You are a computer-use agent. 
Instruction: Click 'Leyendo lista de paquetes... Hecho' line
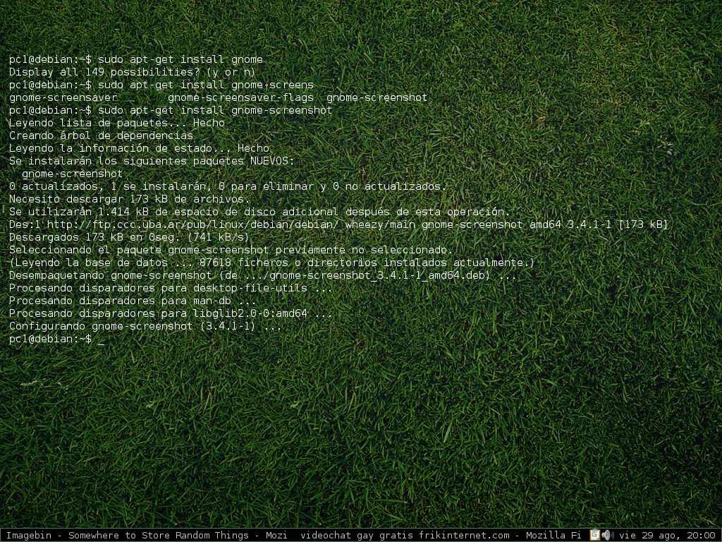coord(117,123)
